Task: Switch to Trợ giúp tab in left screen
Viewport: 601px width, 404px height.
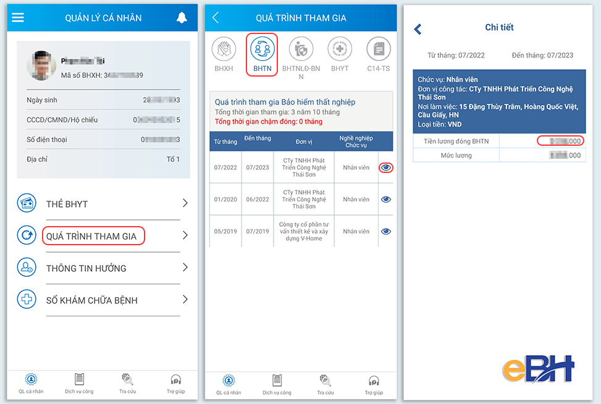Action: [x=175, y=383]
